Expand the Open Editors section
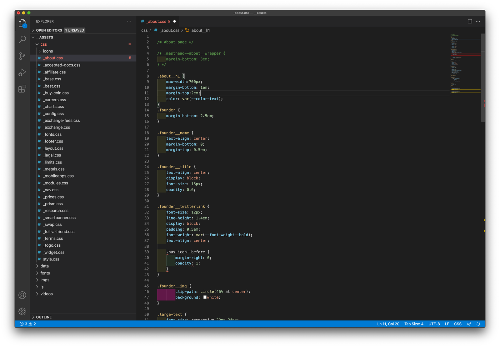 tap(49, 30)
